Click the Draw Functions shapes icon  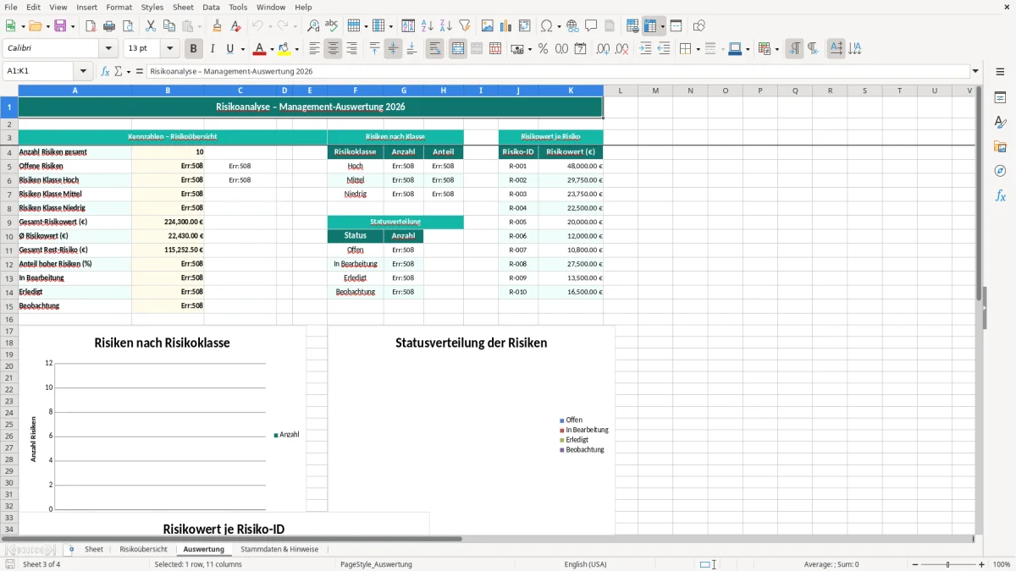click(699, 26)
